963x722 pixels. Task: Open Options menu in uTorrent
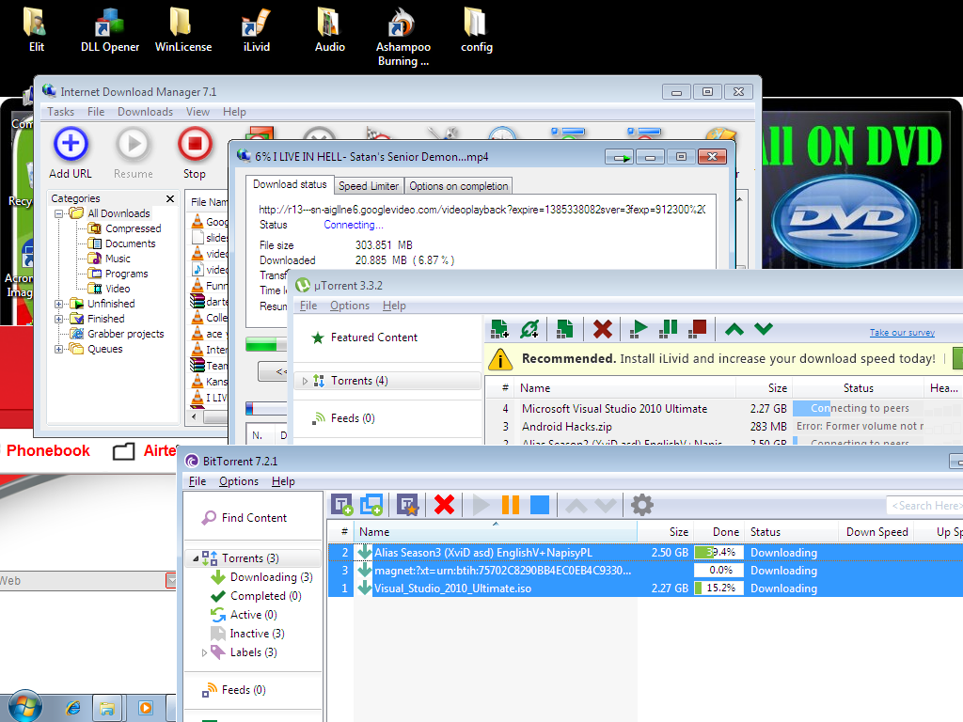pyautogui.click(x=350, y=306)
